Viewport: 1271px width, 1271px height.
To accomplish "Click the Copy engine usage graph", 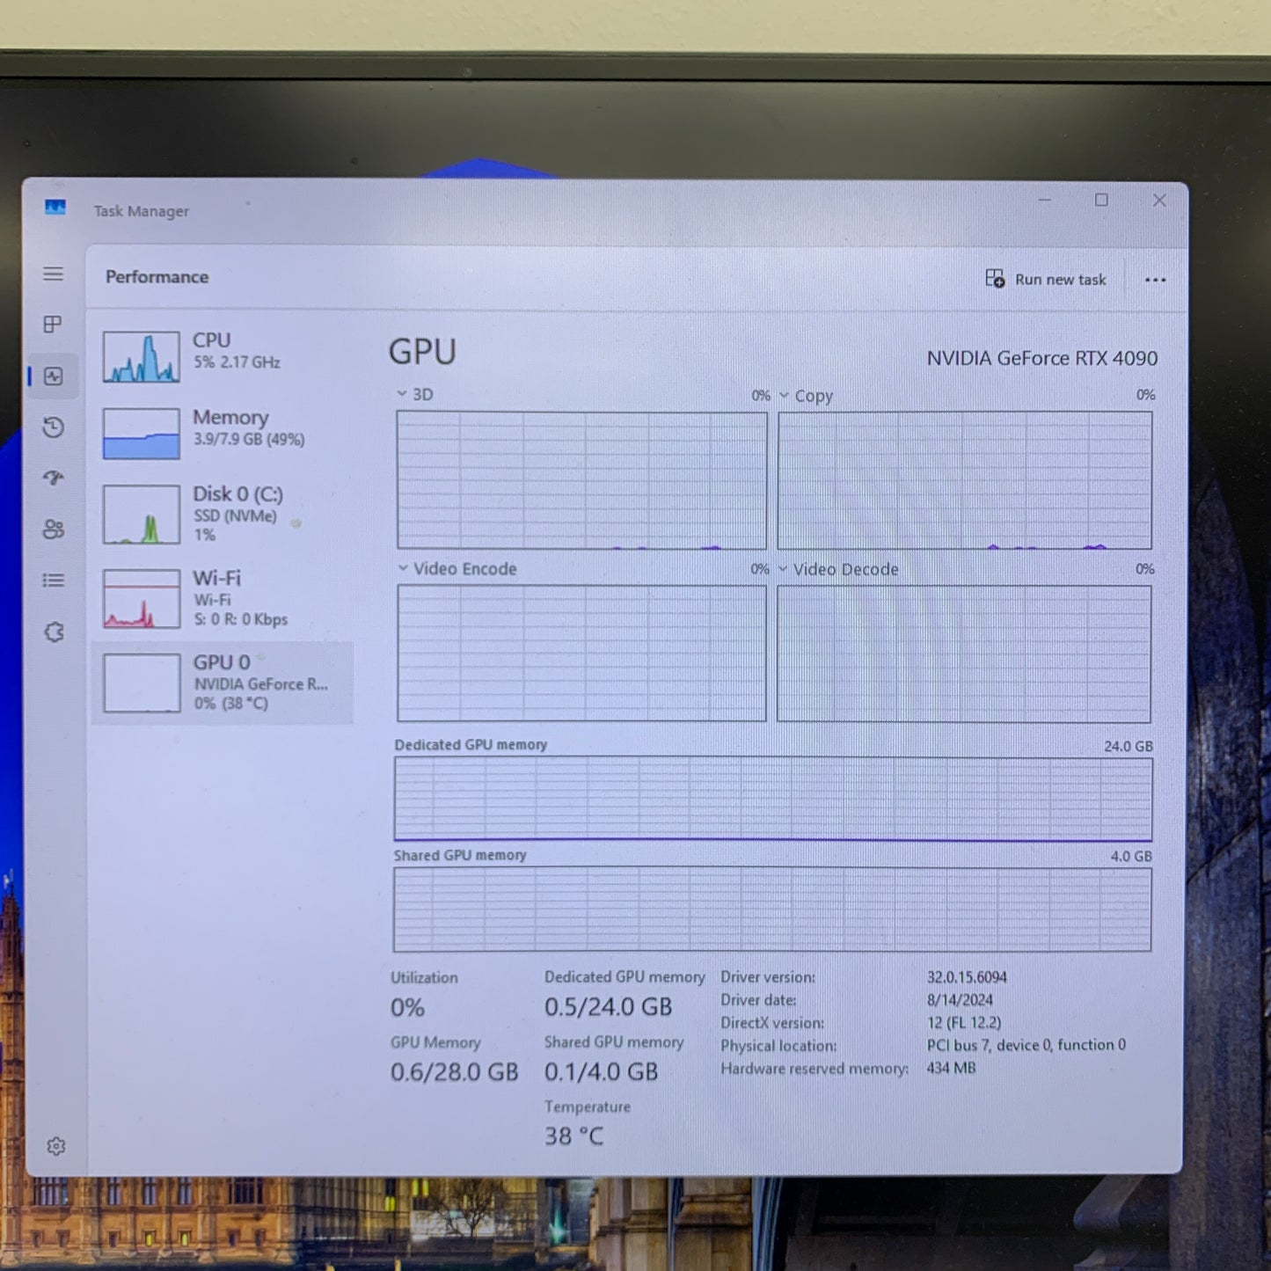I will pos(965,480).
